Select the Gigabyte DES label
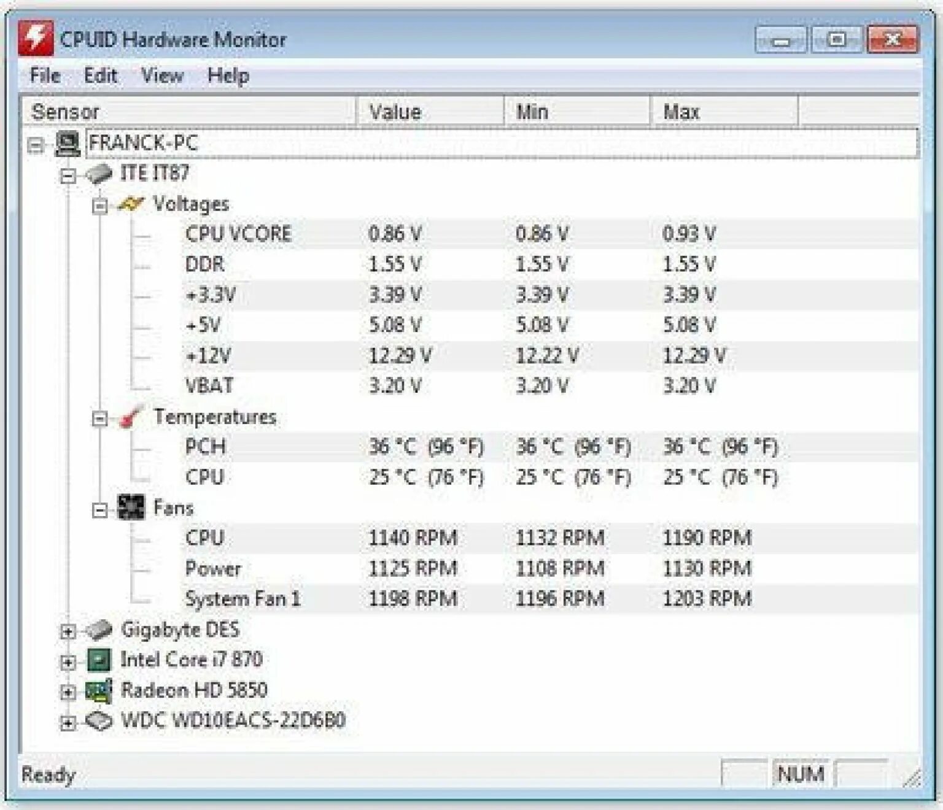The height and width of the screenshot is (810, 943). click(180, 629)
